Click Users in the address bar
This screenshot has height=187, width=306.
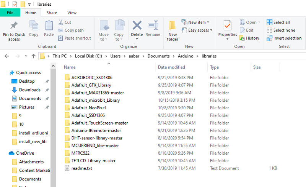point(116,56)
